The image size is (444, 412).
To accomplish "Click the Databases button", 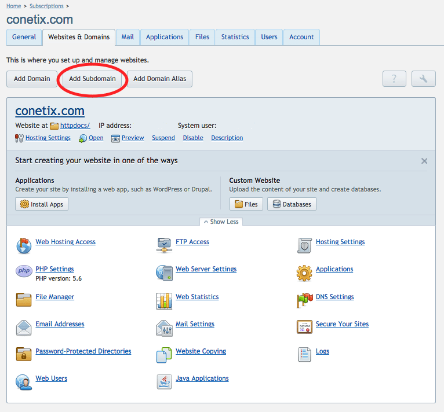I will click(292, 204).
